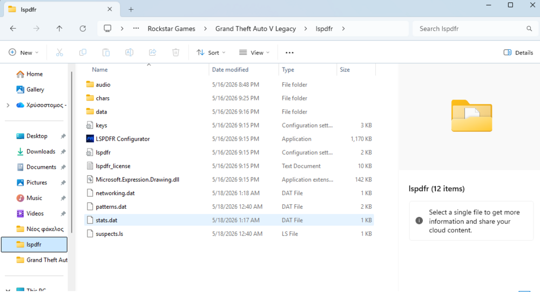Click the pin icon beside Videos
The image size is (540, 292).
pyautogui.click(x=63, y=214)
